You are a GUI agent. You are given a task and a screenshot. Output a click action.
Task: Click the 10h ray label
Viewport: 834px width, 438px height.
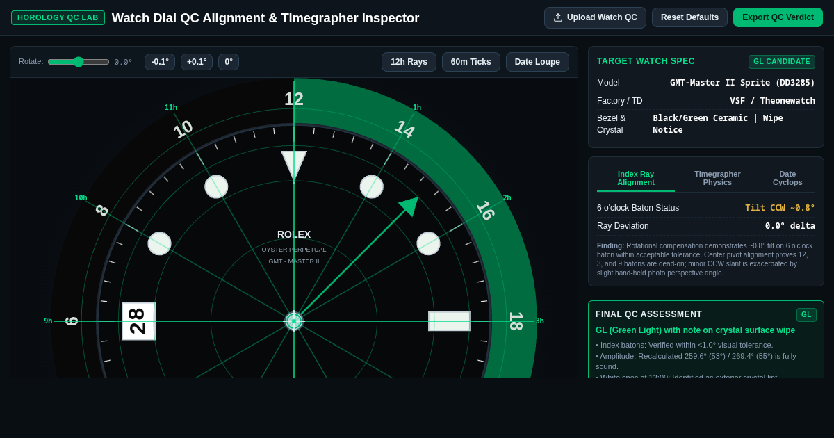click(x=81, y=197)
